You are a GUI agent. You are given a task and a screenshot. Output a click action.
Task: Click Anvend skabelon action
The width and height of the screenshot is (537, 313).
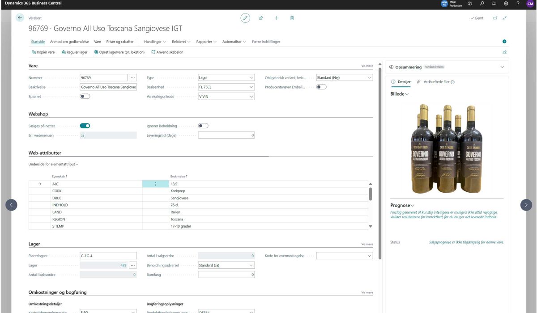(167, 52)
